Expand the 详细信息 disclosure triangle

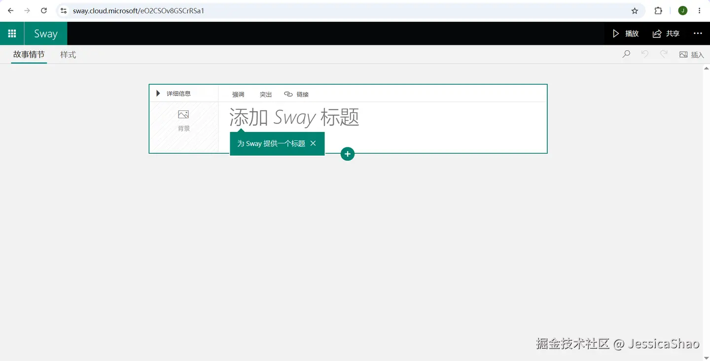[x=158, y=93]
